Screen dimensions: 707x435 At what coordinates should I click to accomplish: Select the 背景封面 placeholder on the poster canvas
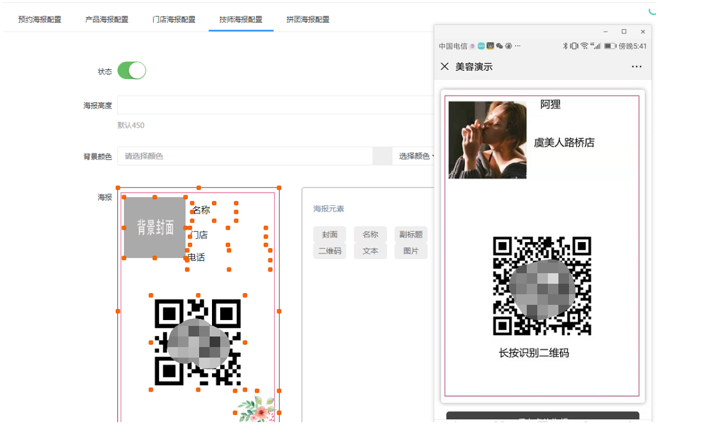point(154,227)
